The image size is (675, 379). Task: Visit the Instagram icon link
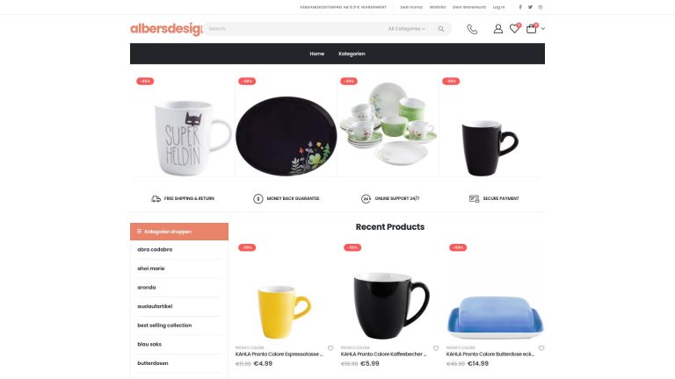tap(541, 7)
